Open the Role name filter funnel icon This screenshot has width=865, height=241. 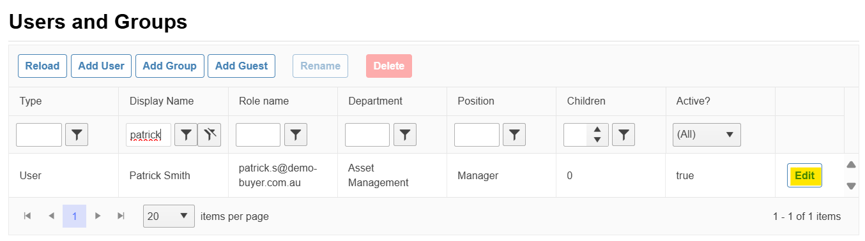click(x=295, y=135)
